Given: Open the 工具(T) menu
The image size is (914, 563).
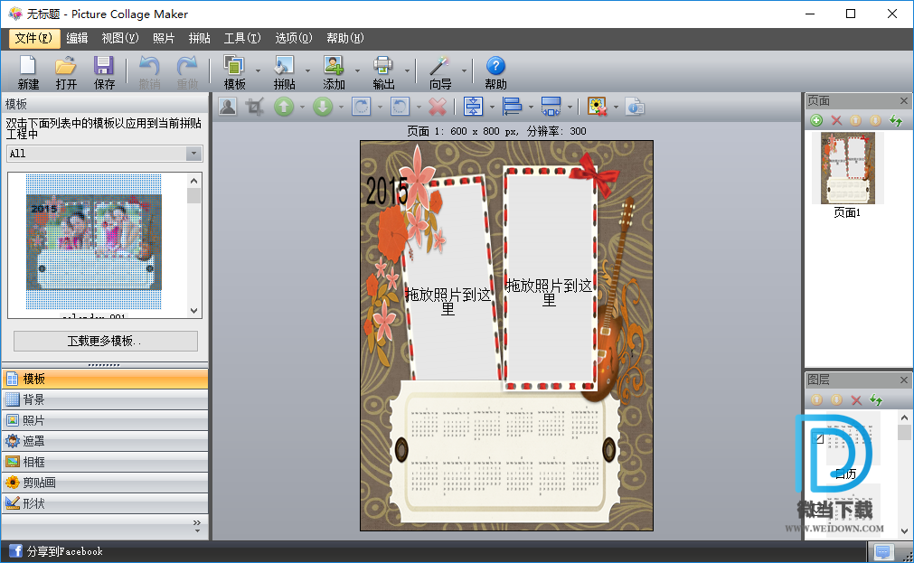Looking at the screenshot, I should (242, 39).
